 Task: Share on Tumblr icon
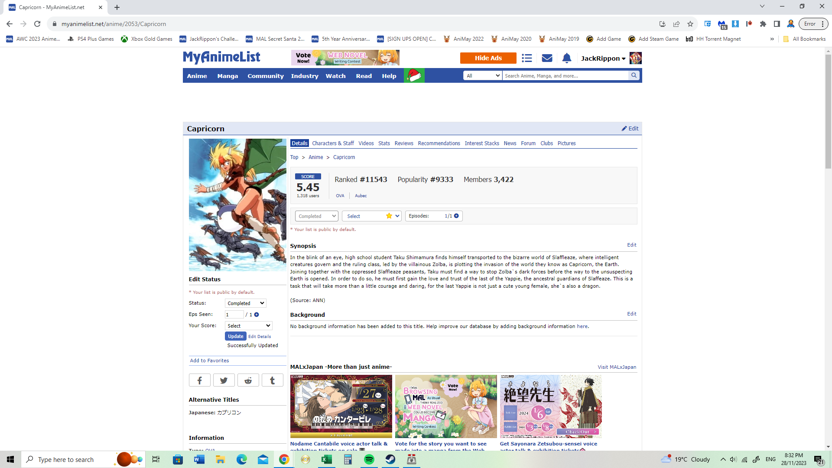coord(273,380)
